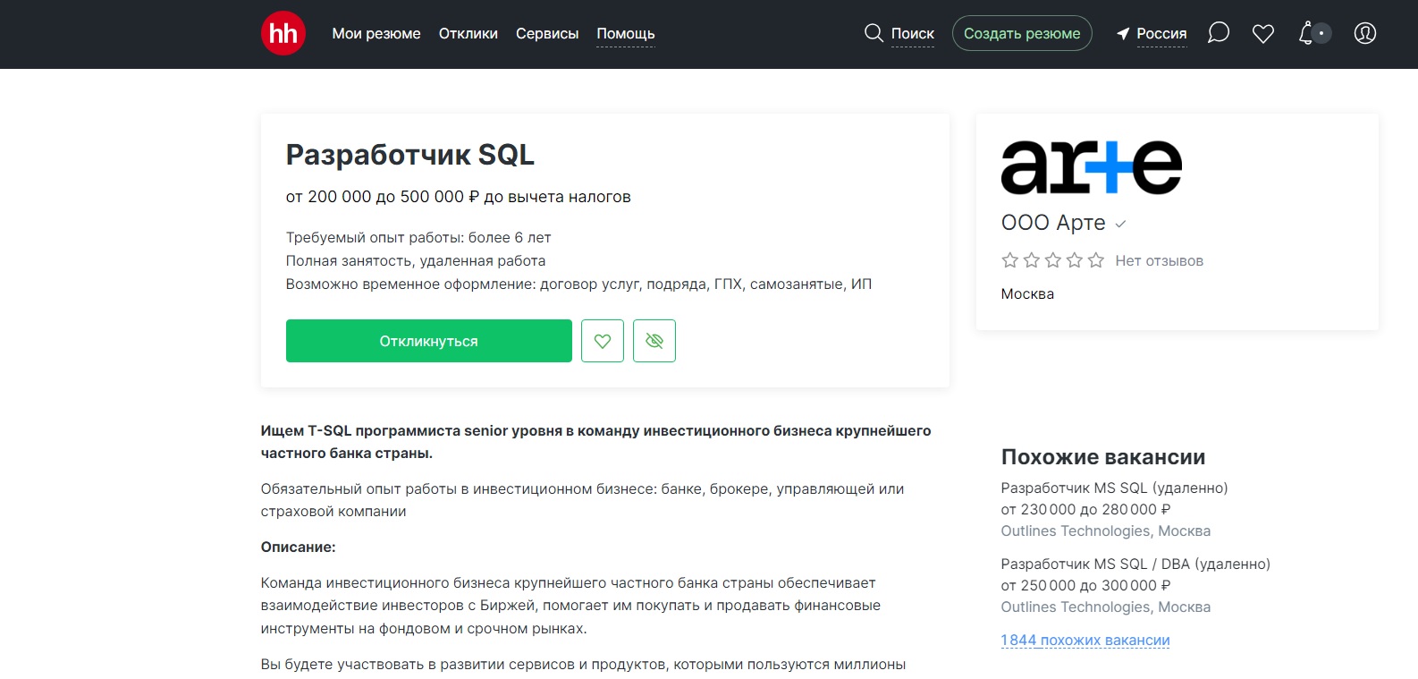Open Помощь dropdown in header
Viewport: 1418px width, 679px height.
coord(626,34)
